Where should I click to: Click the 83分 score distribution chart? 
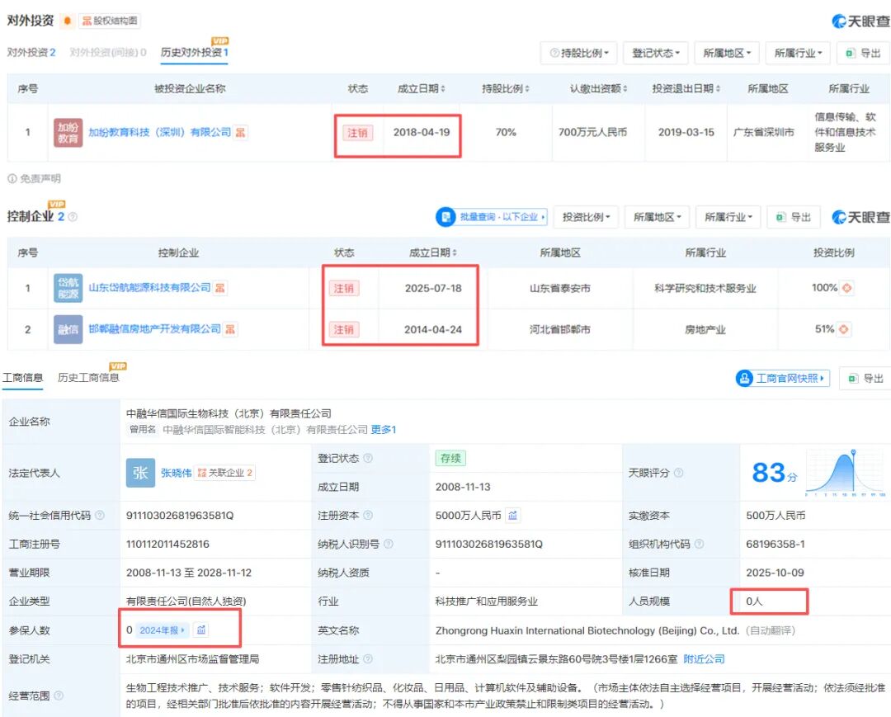coord(846,473)
